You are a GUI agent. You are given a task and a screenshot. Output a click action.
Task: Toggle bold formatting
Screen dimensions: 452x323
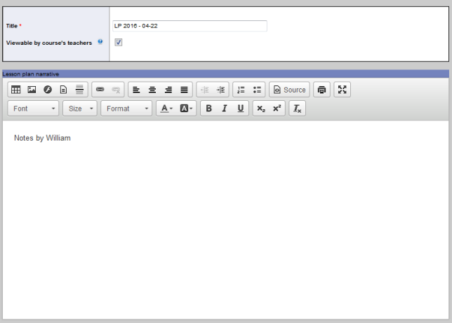pos(208,109)
